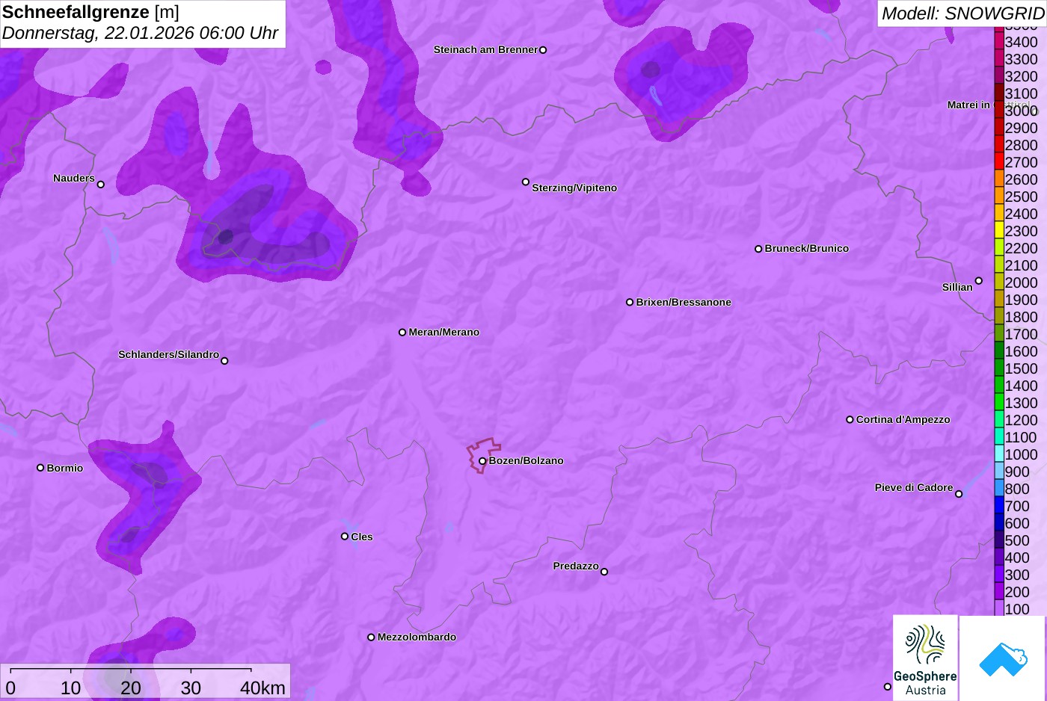Click the Sillian location marker
Viewport: 1047px width, 701px height.
(x=979, y=281)
